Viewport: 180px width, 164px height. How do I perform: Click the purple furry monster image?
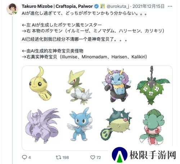42,125
